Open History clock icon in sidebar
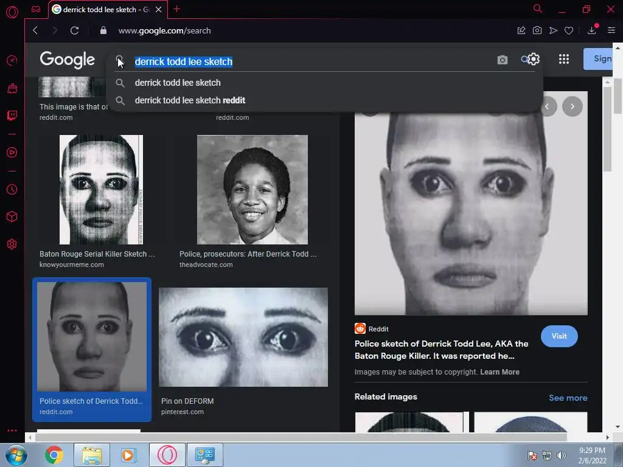This screenshot has width=623, height=467. (12, 190)
